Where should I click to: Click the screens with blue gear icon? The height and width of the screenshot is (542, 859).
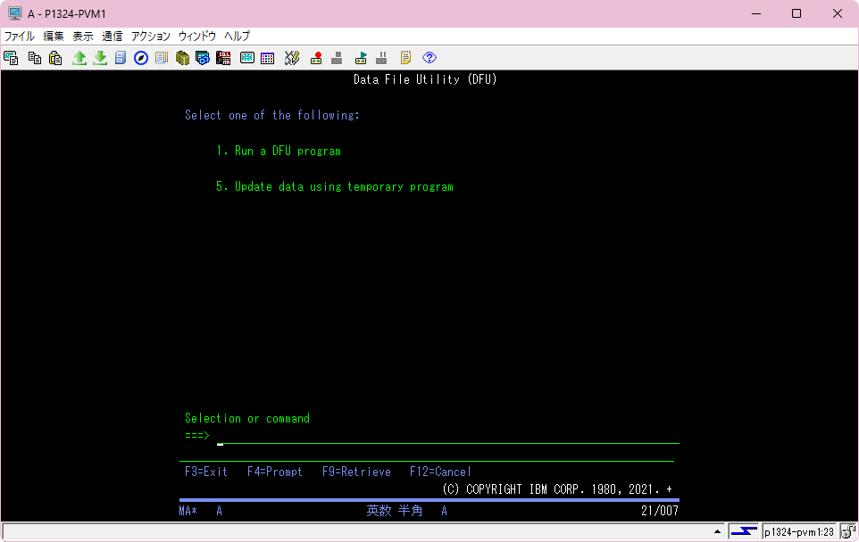(x=203, y=57)
